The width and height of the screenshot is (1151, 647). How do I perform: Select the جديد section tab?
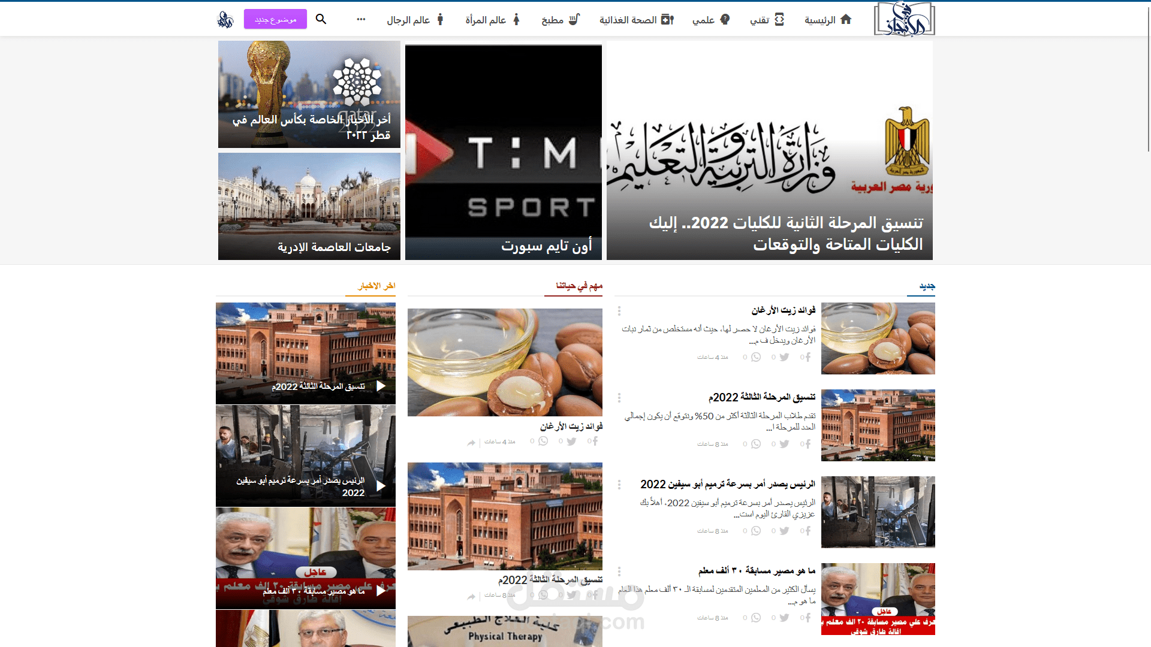pyautogui.click(x=927, y=286)
